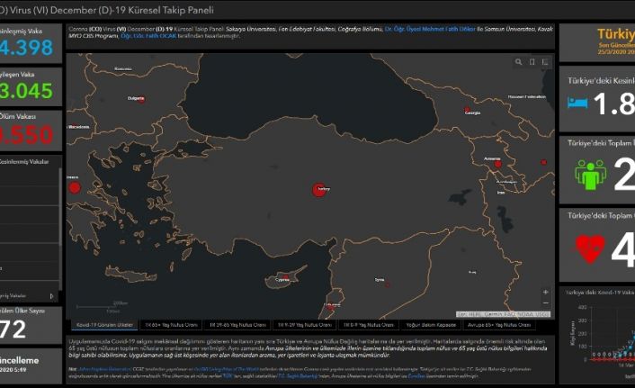Click the map search magnifier icon
The width and height of the screenshot is (635, 388).
pos(519,63)
